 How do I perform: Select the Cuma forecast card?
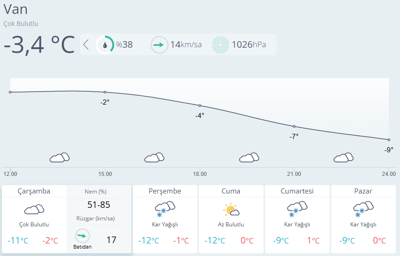pyautogui.click(x=231, y=219)
